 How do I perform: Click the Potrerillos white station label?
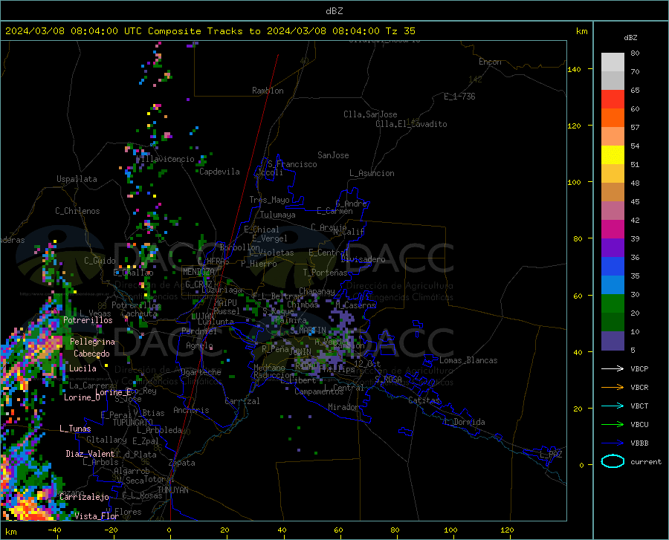point(88,320)
